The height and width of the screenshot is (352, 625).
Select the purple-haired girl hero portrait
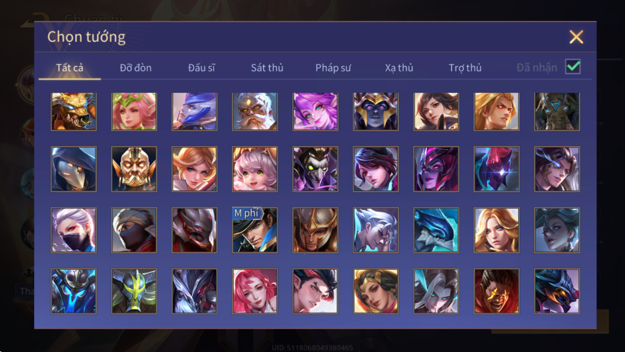(x=315, y=111)
